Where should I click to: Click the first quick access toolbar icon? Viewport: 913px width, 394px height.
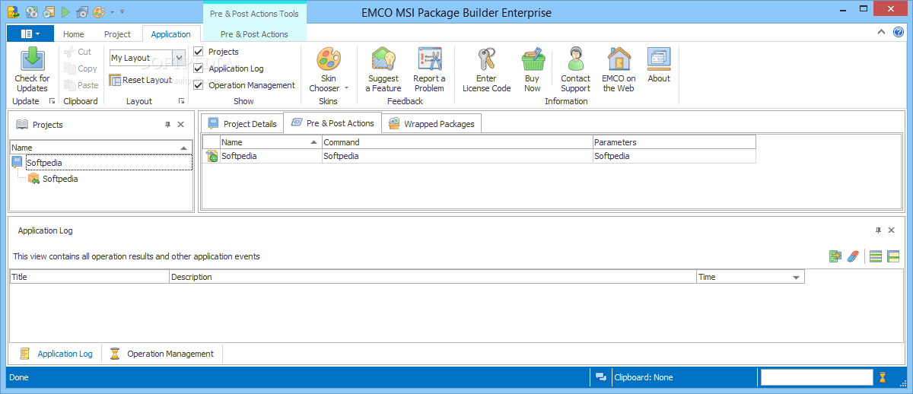pyautogui.click(x=13, y=12)
